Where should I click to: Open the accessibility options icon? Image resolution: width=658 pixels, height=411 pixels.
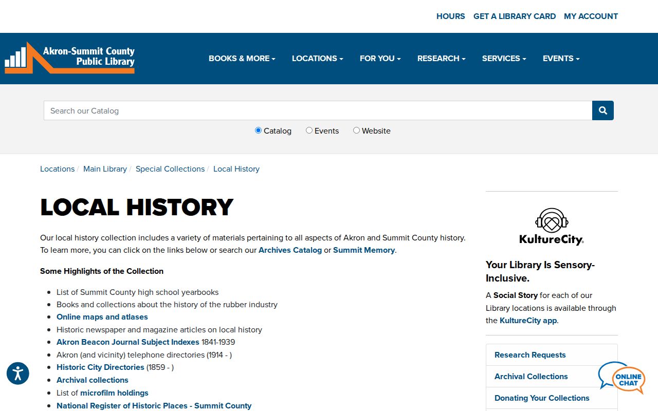pos(18,373)
